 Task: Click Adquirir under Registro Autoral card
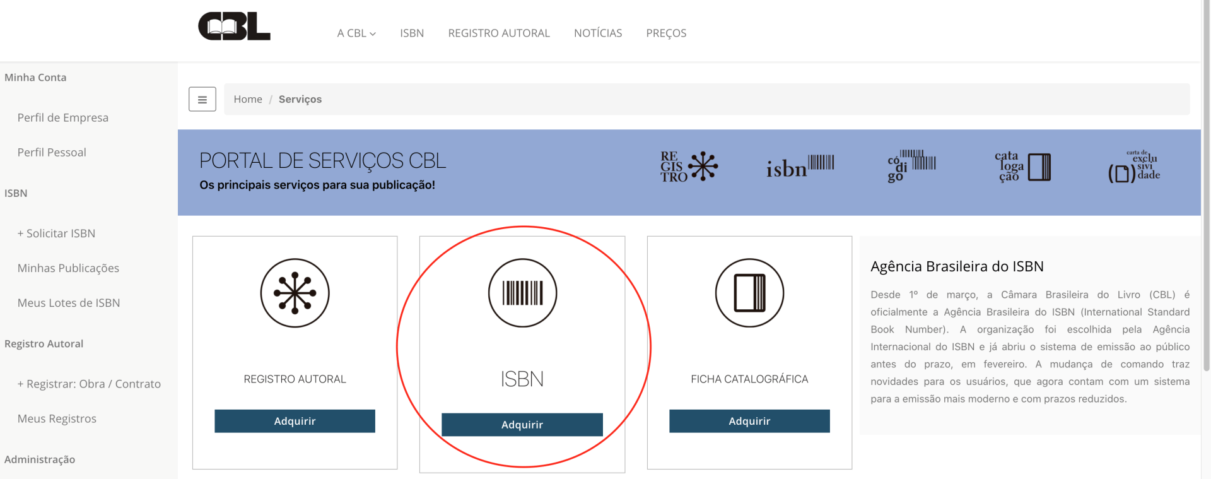click(x=295, y=421)
